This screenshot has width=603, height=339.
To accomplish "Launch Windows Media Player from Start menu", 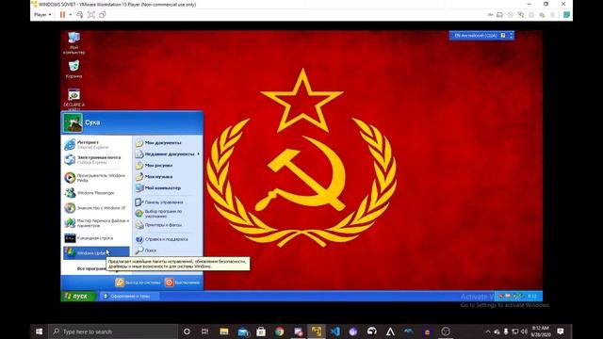I will [x=96, y=177].
